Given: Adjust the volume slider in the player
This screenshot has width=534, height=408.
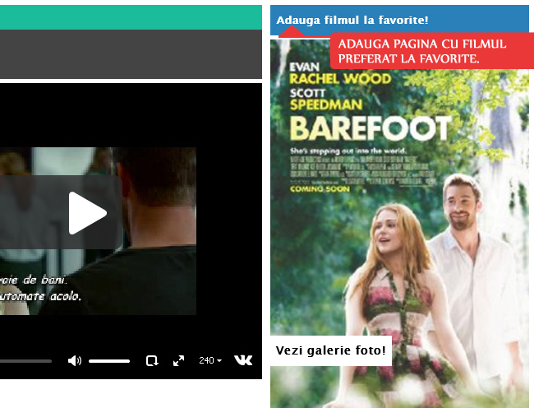Looking at the screenshot, I should coord(109,361).
